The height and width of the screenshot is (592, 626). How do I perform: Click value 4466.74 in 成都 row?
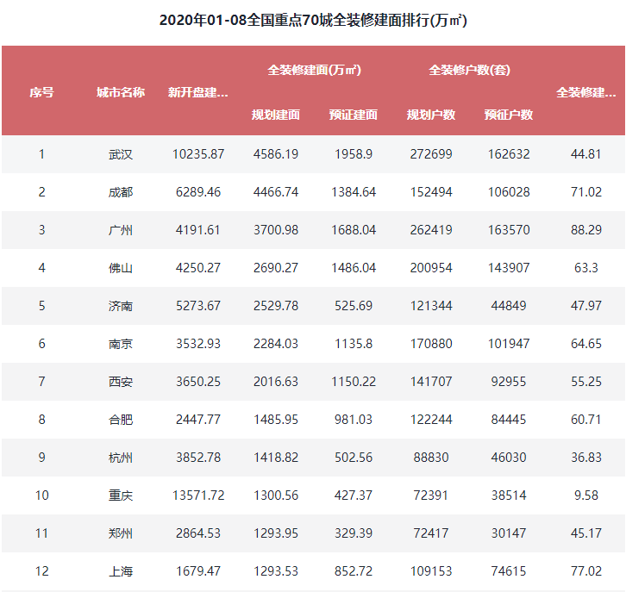(x=275, y=192)
